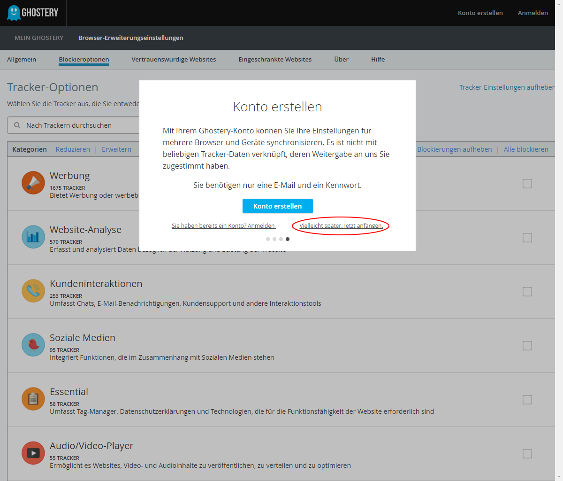Click the '55 TRACKER' count text
The width and height of the screenshot is (563, 481).
65,458
